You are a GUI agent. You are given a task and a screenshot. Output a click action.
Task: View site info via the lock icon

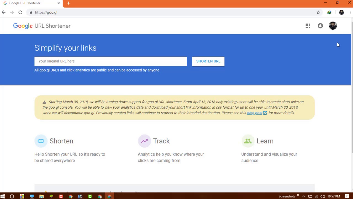pos(31,12)
